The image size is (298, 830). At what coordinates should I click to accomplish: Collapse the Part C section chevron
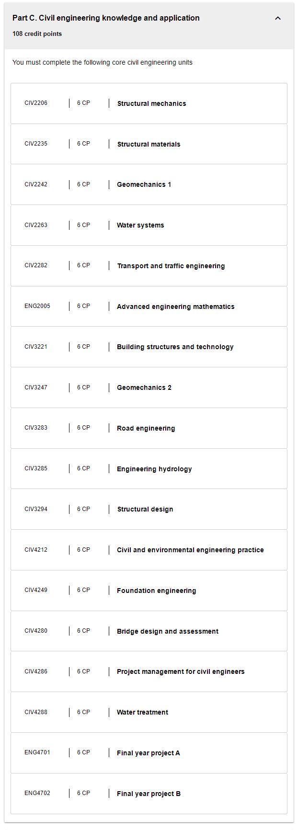click(278, 18)
